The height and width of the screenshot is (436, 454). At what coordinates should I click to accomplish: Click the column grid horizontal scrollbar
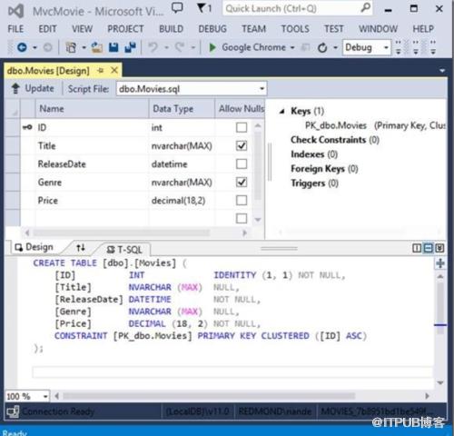[x=136, y=233]
